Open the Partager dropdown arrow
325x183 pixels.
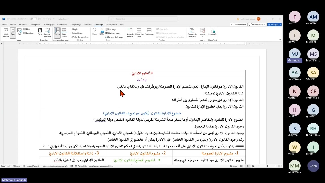pos(280,25)
